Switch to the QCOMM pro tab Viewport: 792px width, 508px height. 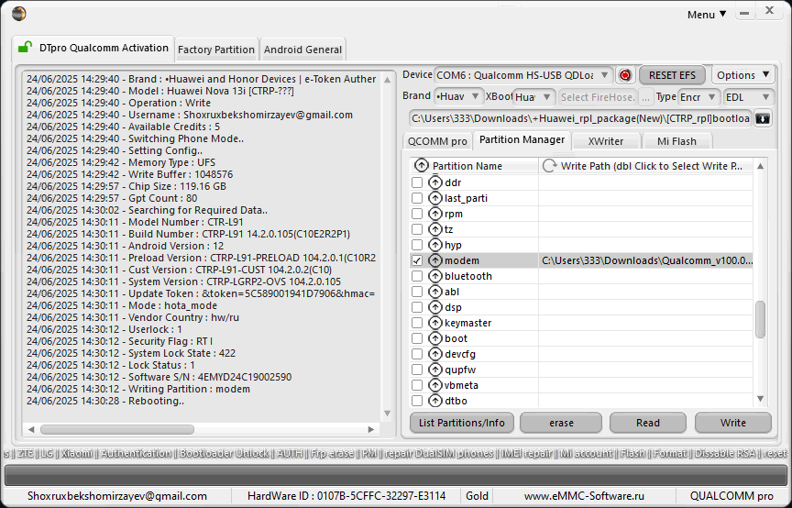click(x=437, y=141)
